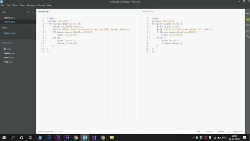Select delete.php in Left working set
This screenshot has width=250, height=141.
10,18
